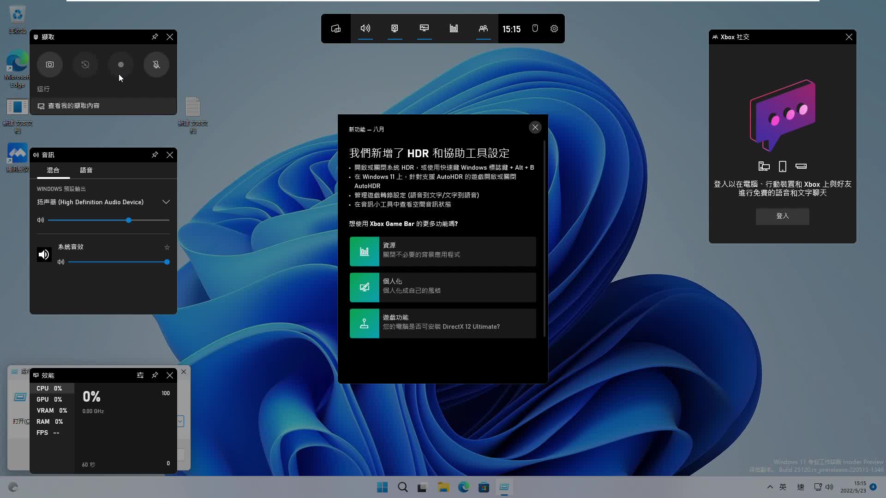Open Microsoft Edge desktop shortcut
This screenshot has height=498, width=886.
(18, 69)
